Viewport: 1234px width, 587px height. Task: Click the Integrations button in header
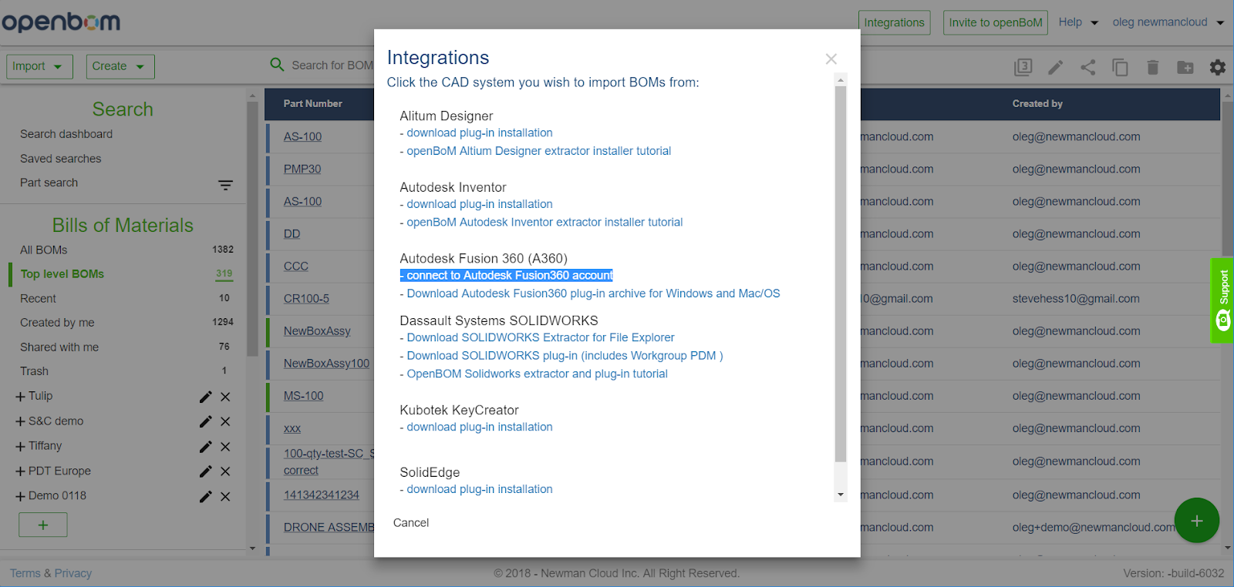click(x=895, y=22)
